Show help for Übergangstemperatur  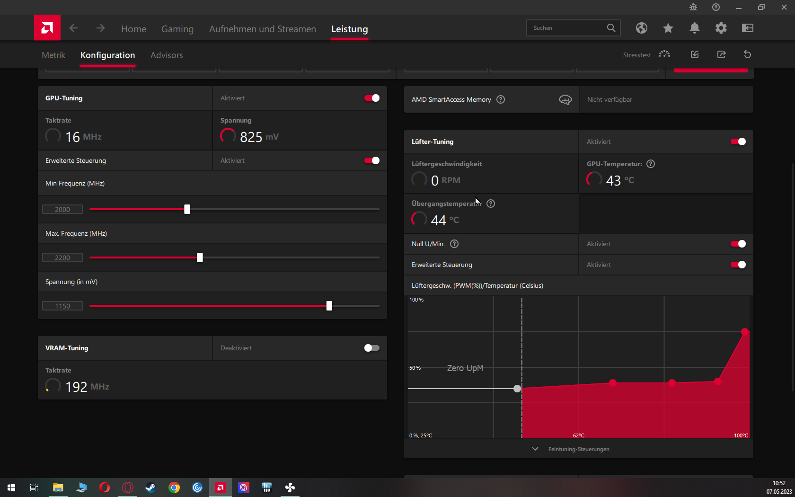point(491,204)
